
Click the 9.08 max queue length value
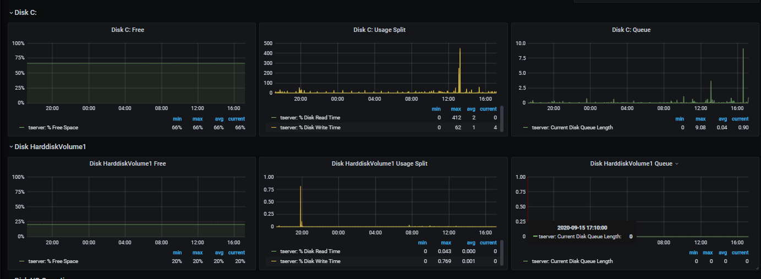[700, 128]
